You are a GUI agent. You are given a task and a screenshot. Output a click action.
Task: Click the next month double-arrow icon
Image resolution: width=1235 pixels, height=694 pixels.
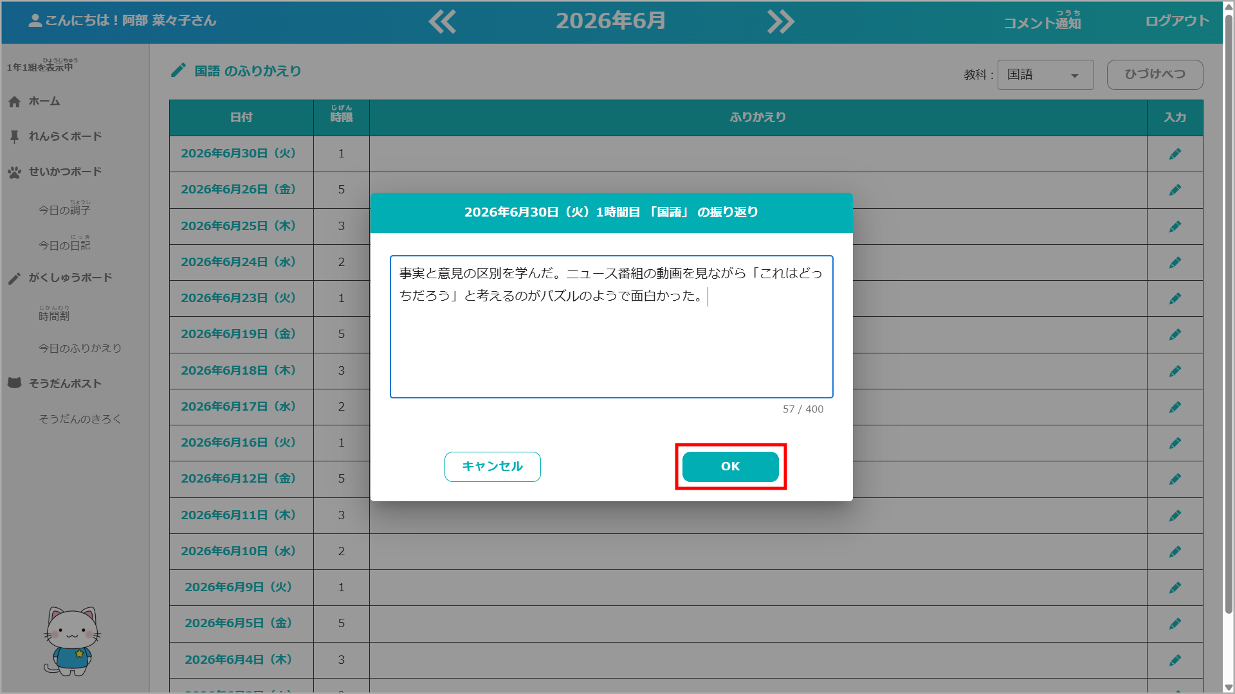[781, 22]
